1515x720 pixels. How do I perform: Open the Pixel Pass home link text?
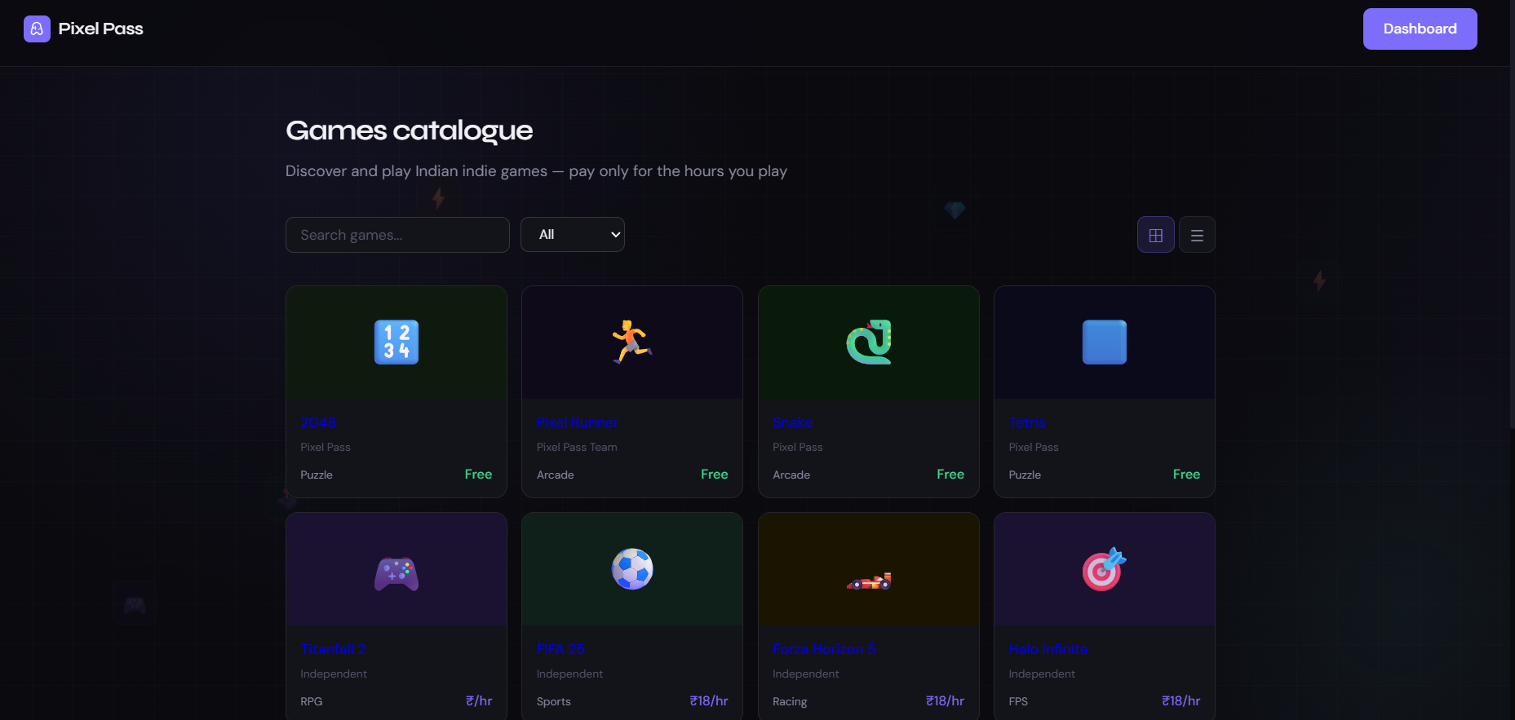(100, 29)
